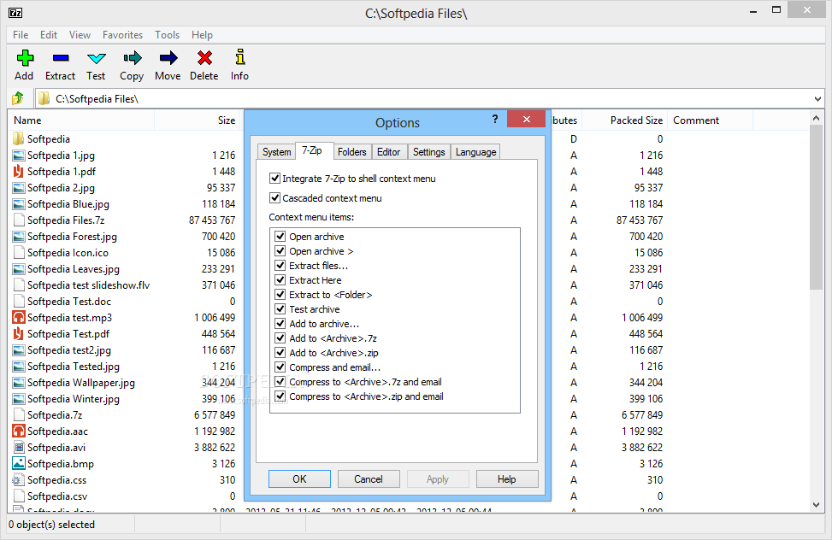Select the Softpedia.css file icon
Image resolution: width=832 pixels, height=540 pixels.
19,479
